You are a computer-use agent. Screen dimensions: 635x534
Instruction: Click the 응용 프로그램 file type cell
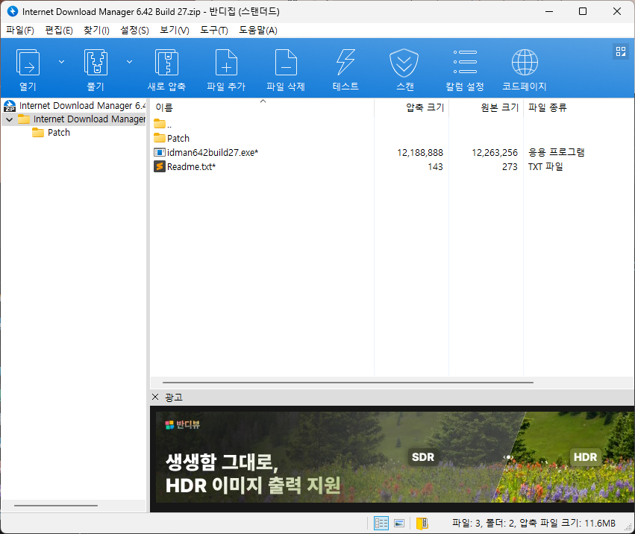coord(556,153)
